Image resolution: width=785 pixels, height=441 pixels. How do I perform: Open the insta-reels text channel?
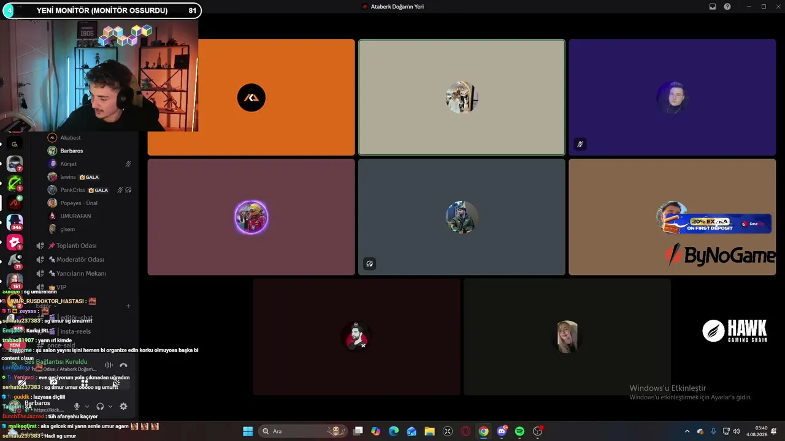pos(84,331)
